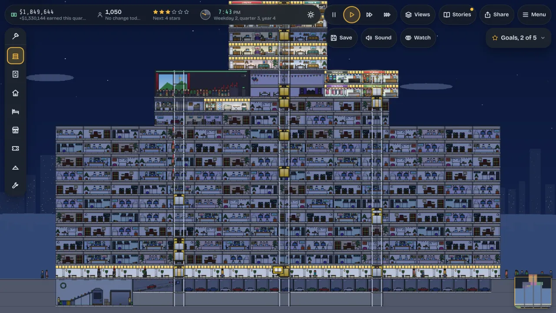Set game speed to fastest
This screenshot has height=313, width=556.
387,15
